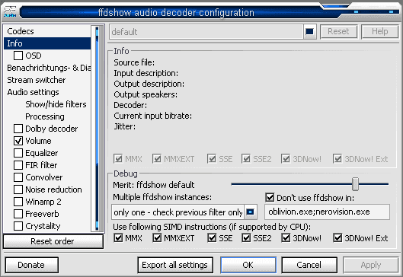Image resolution: width=403 pixels, height=277 pixels.
Task: Click the oblivion.exe;nerovision.exe text field
Action: (327, 212)
